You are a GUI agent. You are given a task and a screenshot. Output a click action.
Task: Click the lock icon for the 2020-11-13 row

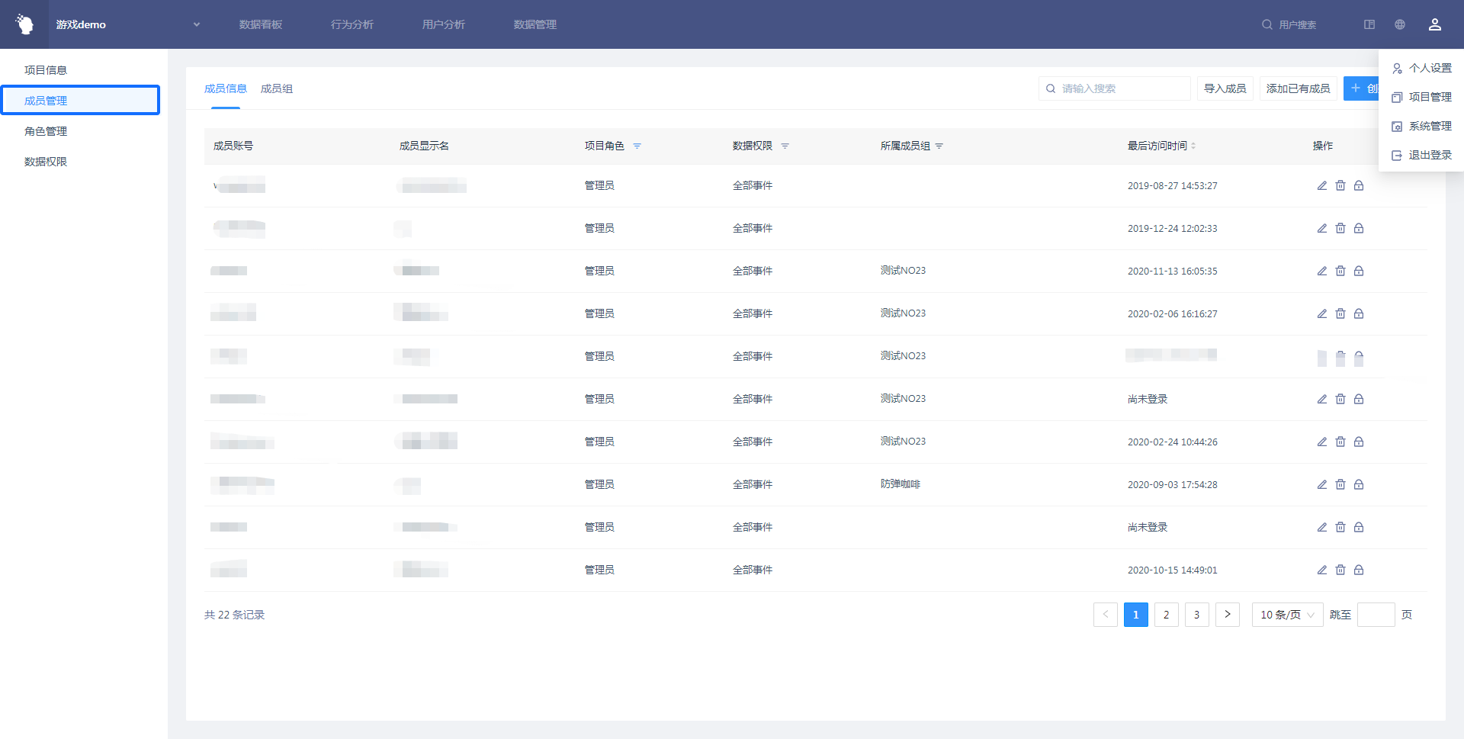point(1359,271)
